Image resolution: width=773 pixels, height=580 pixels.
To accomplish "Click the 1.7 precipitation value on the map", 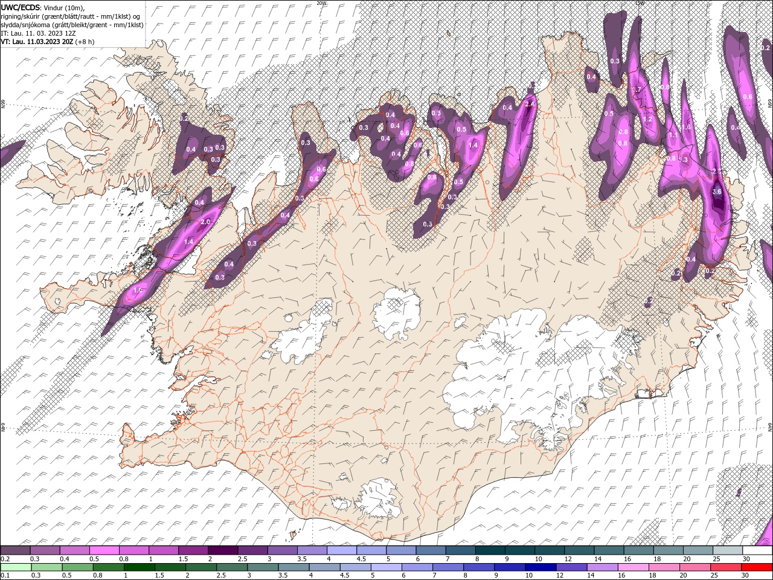I will click(636, 89).
